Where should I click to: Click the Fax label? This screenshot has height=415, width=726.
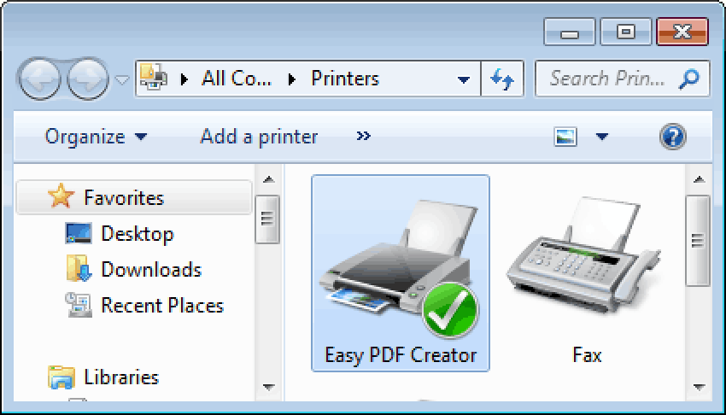click(587, 355)
